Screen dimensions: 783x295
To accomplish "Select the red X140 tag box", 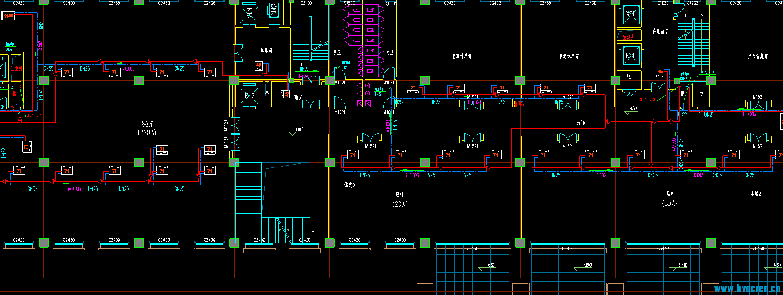I will [8, 16].
